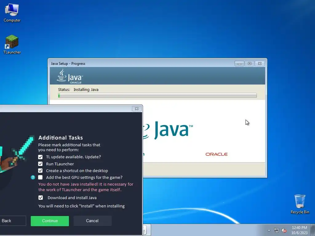Viewport: 315px width, 236px height.
Task: Uncheck Download and install Java
Action: point(41,198)
